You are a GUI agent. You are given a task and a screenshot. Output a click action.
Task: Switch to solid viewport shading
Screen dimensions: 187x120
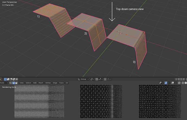tap(186, 83)
